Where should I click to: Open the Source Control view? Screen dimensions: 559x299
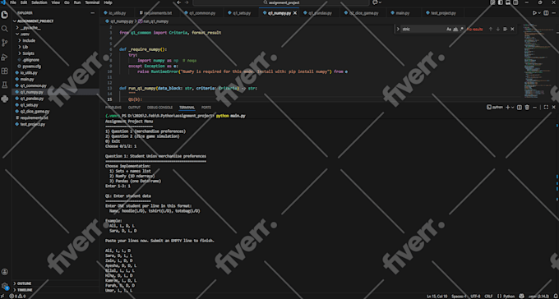click(5, 43)
